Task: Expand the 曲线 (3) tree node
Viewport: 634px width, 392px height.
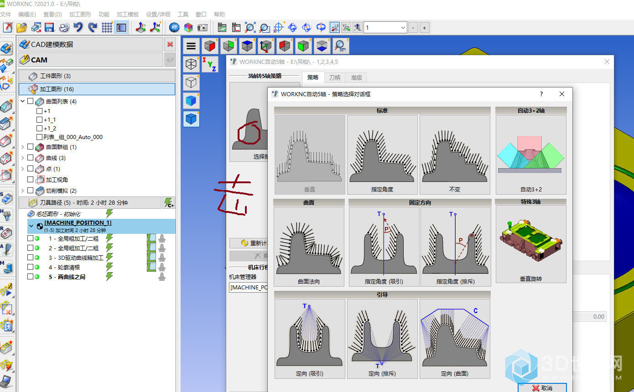Action: (x=23, y=158)
